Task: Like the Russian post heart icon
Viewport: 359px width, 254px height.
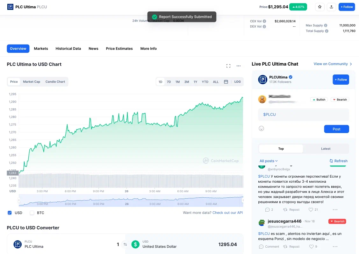Action: pyautogui.click(x=311, y=210)
